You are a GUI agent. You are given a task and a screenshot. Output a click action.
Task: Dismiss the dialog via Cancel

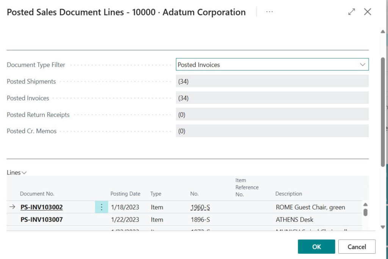(357, 246)
